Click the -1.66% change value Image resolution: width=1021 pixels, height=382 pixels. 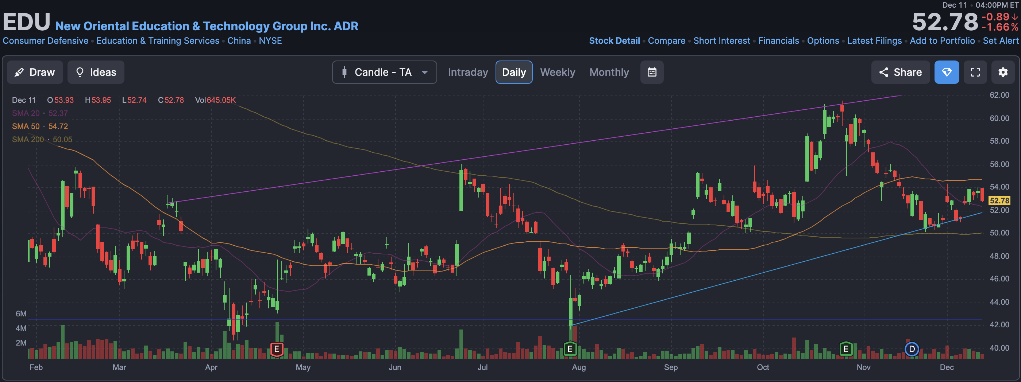tap(999, 27)
